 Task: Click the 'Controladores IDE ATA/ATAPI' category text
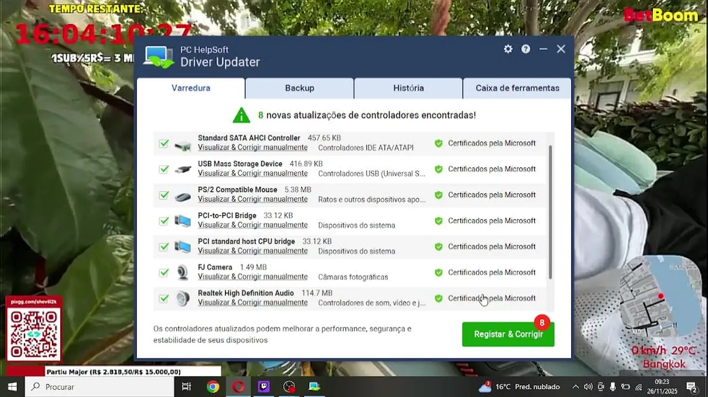pos(366,148)
